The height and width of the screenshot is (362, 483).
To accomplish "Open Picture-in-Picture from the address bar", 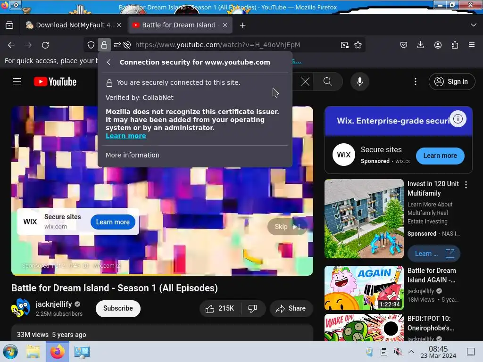I will [x=345, y=45].
